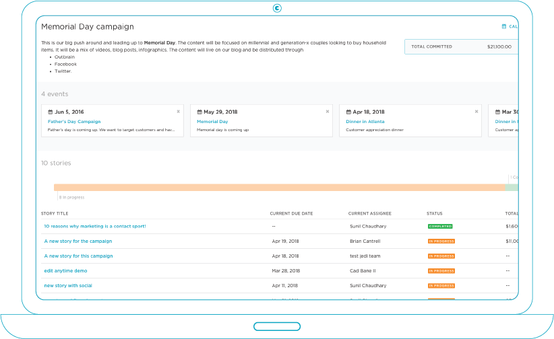Image resolution: width=554 pixels, height=339 pixels.
Task: Open the Father's Day Campaign event link
Action: coord(74,122)
